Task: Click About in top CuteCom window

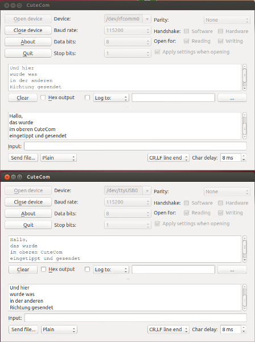Action: pyautogui.click(x=28, y=42)
